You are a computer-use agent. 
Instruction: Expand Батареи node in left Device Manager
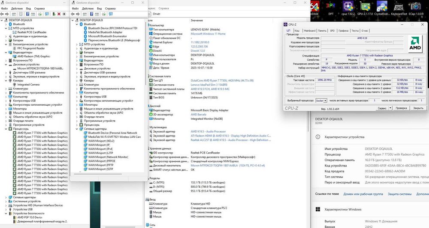6,40
